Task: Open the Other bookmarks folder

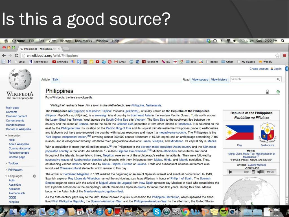Action: coord(227,62)
